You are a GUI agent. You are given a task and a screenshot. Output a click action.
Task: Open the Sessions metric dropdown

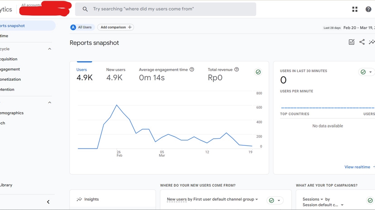(322, 199)
